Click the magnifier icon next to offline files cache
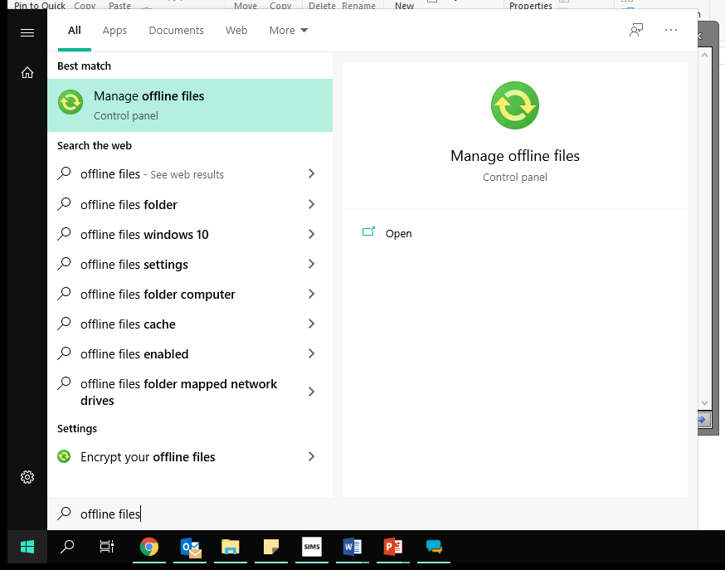Image resolution: width=725 pixels, height=570 pixels. pos(64,323)
